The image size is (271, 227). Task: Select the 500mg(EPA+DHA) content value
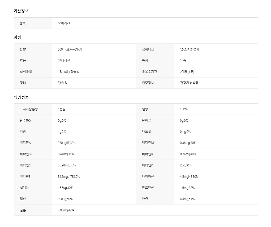pos(70,49)
